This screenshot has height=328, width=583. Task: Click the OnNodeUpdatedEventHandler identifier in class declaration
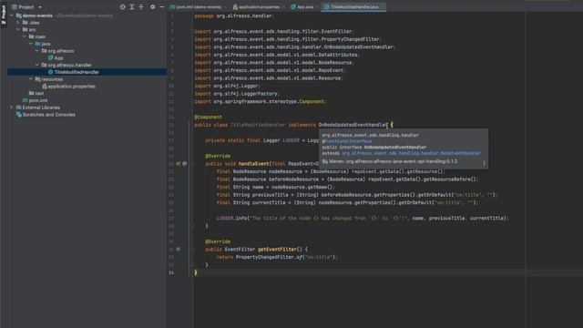click(353, 125)
